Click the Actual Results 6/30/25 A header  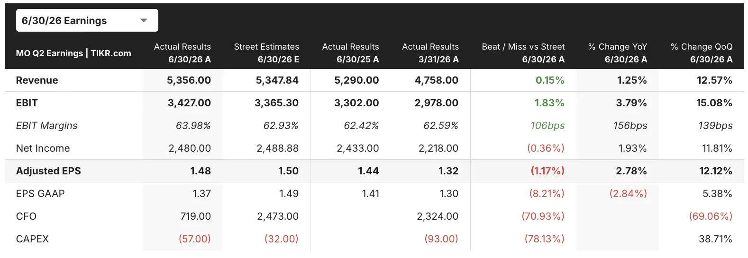coord(350,53)
